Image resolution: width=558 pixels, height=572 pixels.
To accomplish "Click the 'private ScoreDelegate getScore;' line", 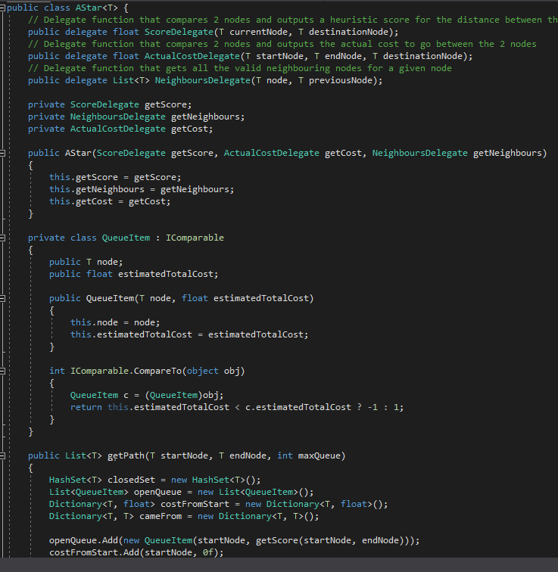I will 110,104.
